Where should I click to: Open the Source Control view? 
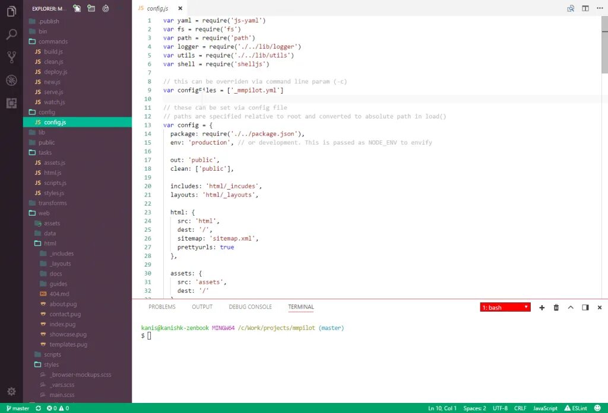coord(11,57)
